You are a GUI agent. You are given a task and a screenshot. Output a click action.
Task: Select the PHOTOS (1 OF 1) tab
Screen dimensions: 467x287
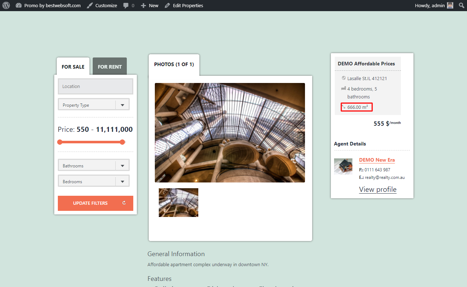[x=174, y=65]
